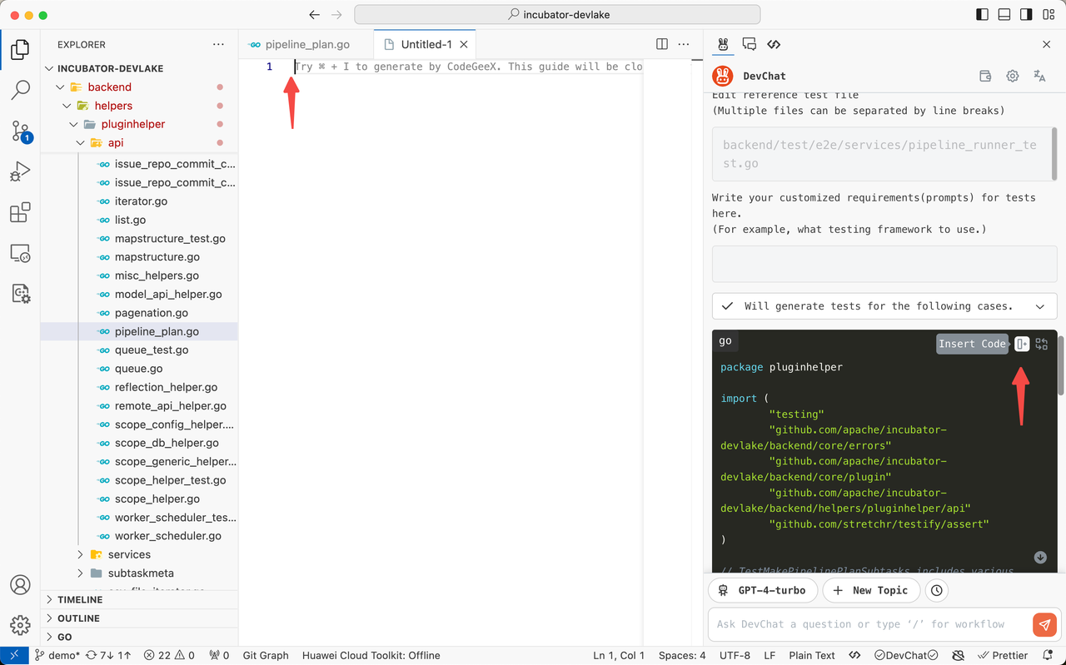Click Plain Text language mode
The width and height of the screenshot is (1066, 665).
(x=812, y=655)
